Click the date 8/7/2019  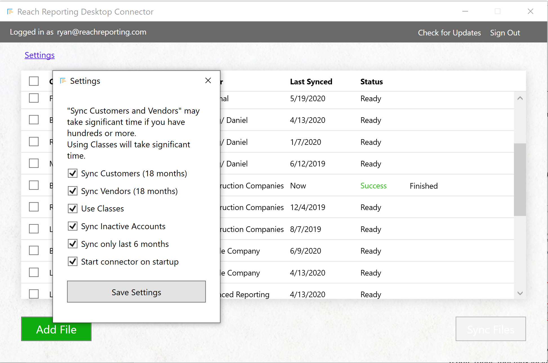pos(306,229)
